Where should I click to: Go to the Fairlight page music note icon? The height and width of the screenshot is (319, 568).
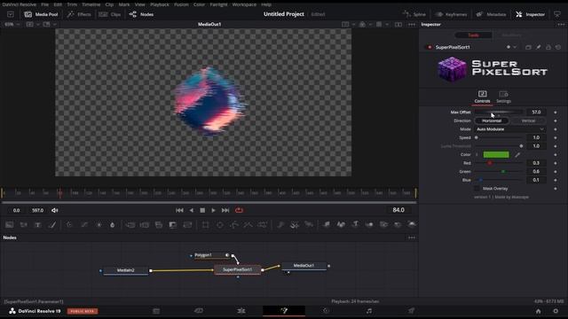(x=369, y=311)
